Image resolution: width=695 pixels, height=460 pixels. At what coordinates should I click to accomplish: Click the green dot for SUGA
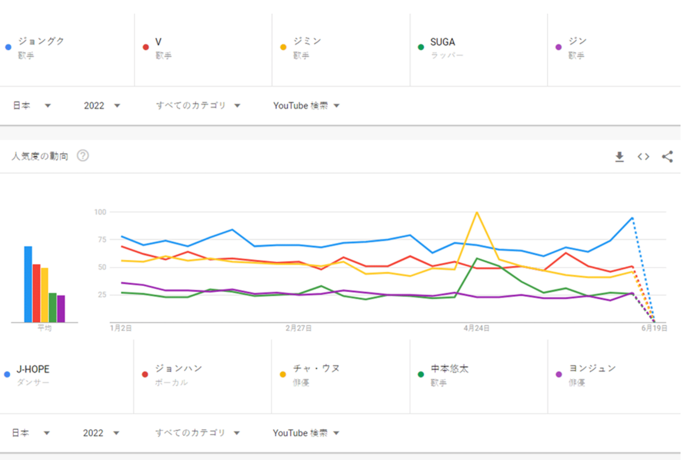420,47
